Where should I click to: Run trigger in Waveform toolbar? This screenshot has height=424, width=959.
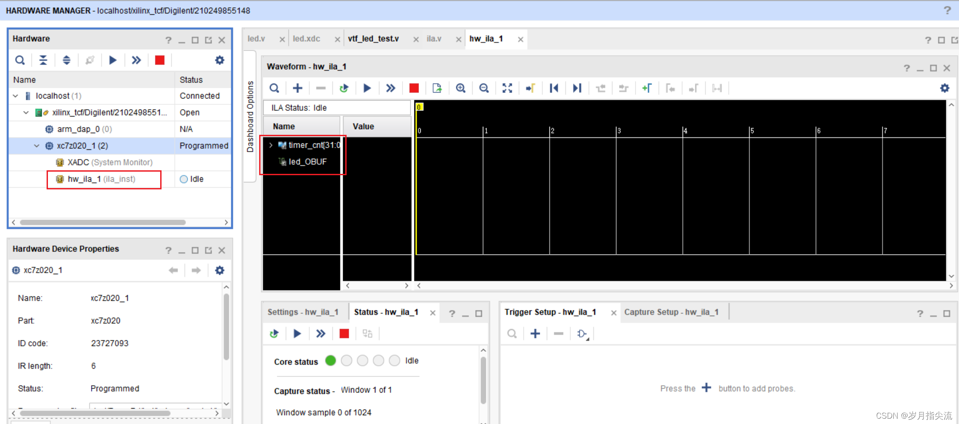(x=367, y=88)
